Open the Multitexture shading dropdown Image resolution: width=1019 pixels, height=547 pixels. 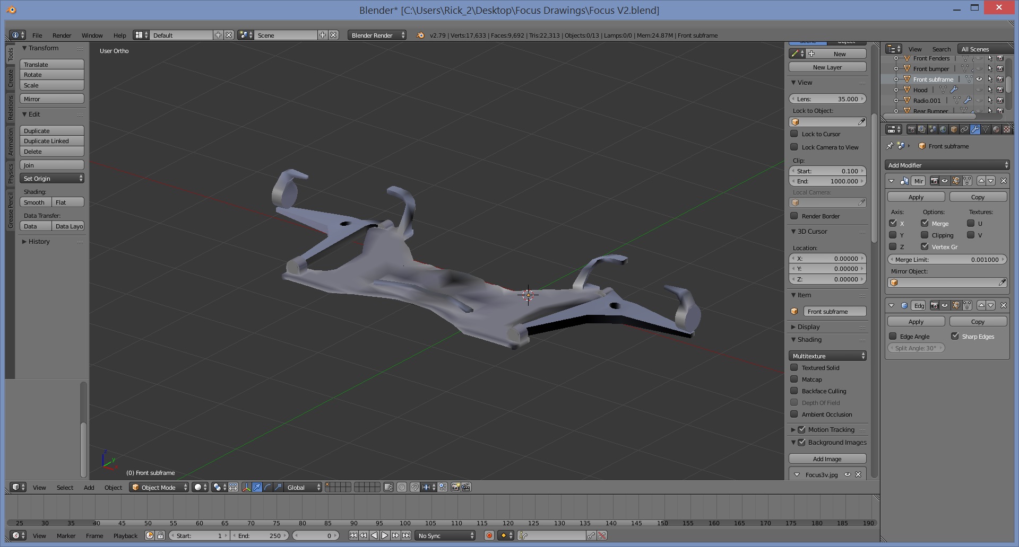[827, 356]
